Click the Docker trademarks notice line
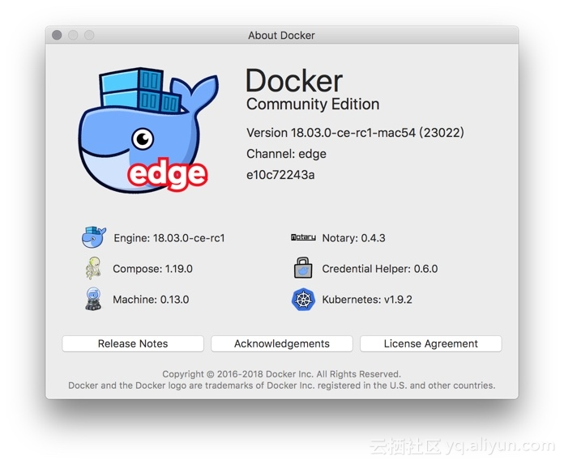This screenshot has width=564, height=464. (282, 385)
